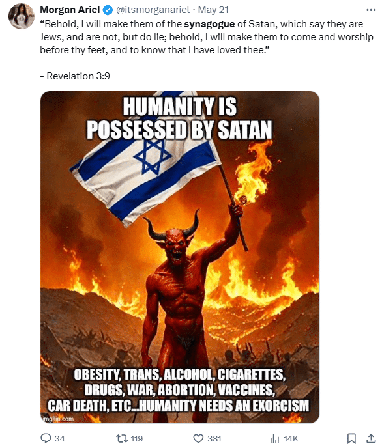Share the post via upload arrow icon
382x448 pixels.
click(371, 438)
